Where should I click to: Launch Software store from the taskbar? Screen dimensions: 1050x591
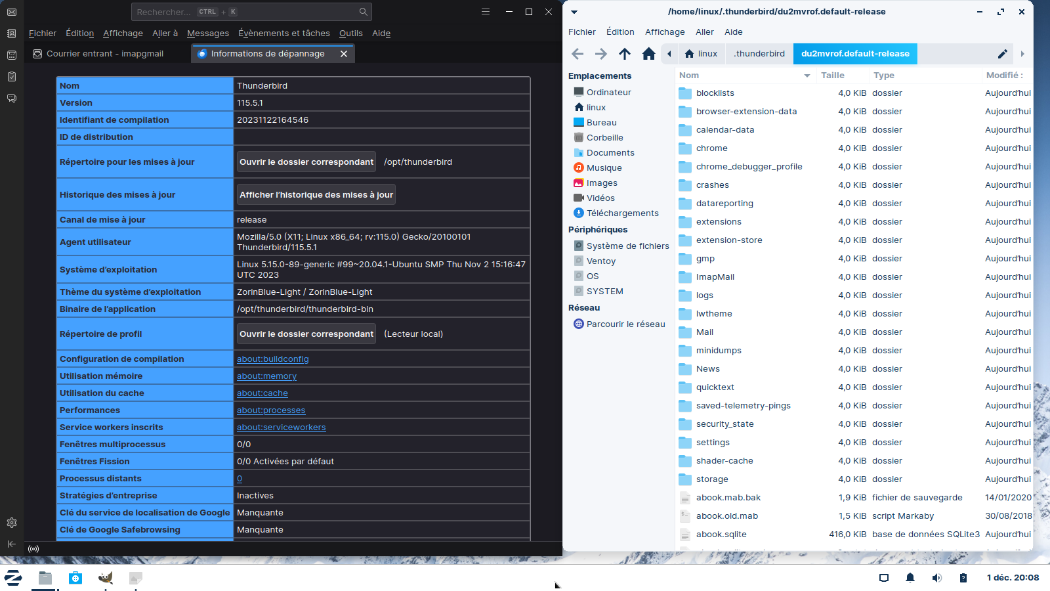coord(75,578)
